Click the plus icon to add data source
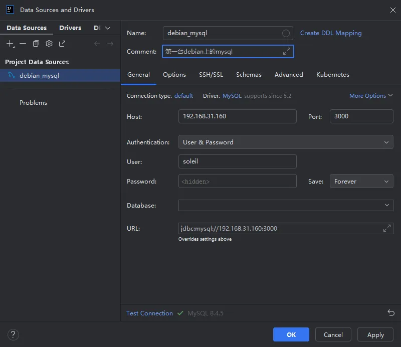This screenshot has height=347, width=401. [10, 44]
